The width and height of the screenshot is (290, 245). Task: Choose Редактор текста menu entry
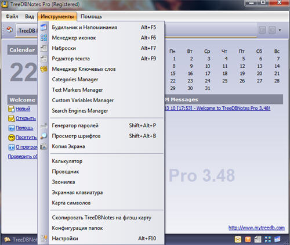pos(106,59)
